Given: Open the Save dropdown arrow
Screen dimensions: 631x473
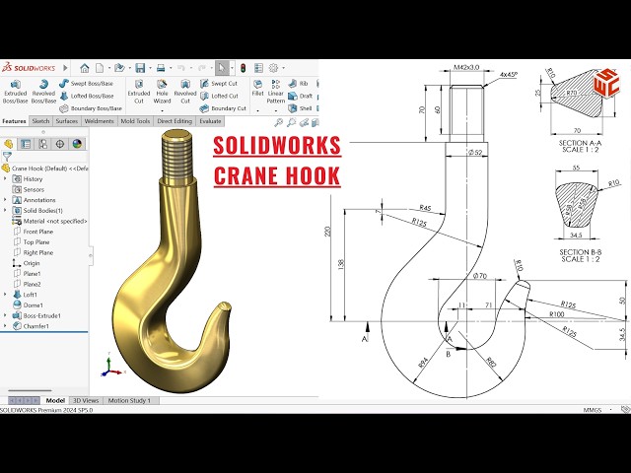Looking at the screenshot, I should [150, 68].
